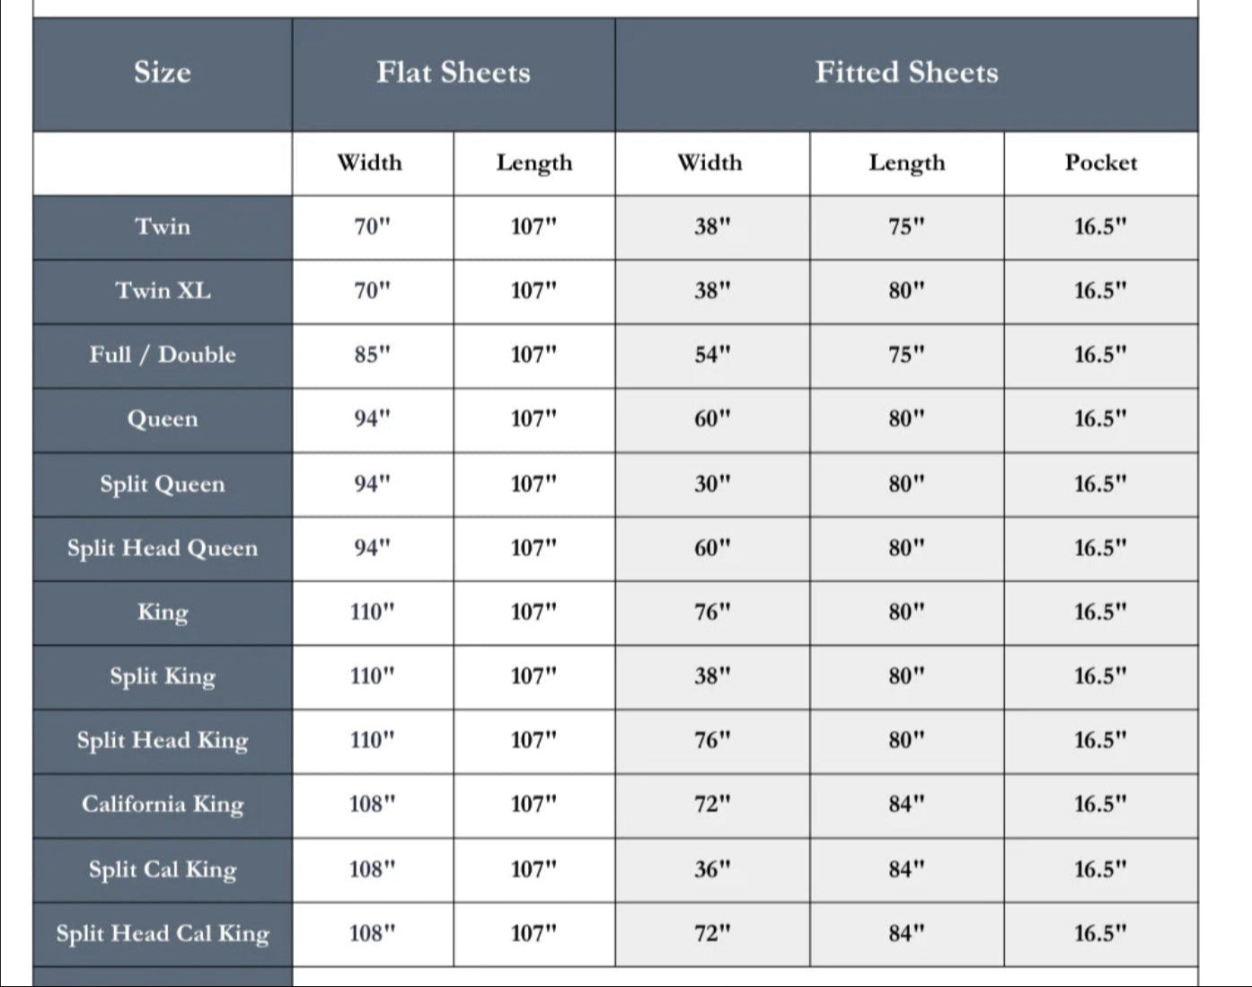Click the Twin row label
The image size is (1252, 987).
tap(163, 226)
